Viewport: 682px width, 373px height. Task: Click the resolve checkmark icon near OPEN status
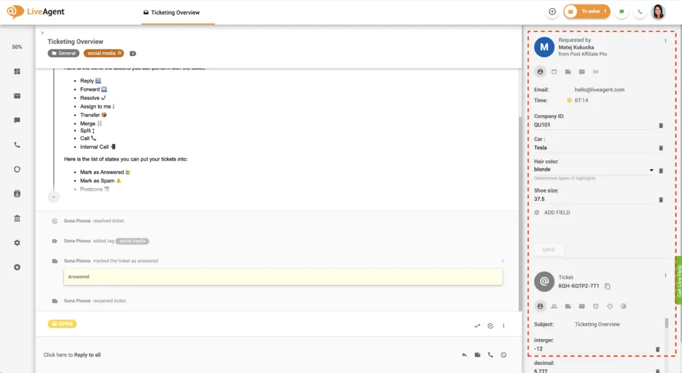490,326
